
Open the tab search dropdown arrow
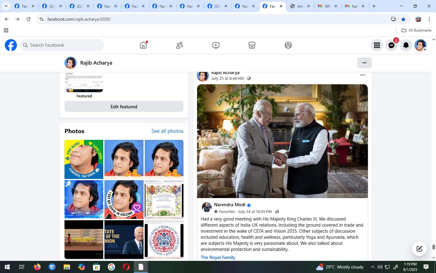click(x=6, y=6)
